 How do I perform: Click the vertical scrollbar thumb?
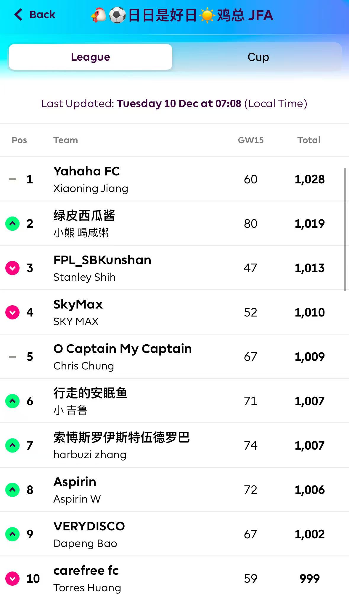(345, 230)
